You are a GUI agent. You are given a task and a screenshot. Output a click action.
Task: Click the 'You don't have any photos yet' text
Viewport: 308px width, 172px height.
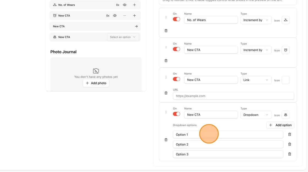(x=96, y=77)
